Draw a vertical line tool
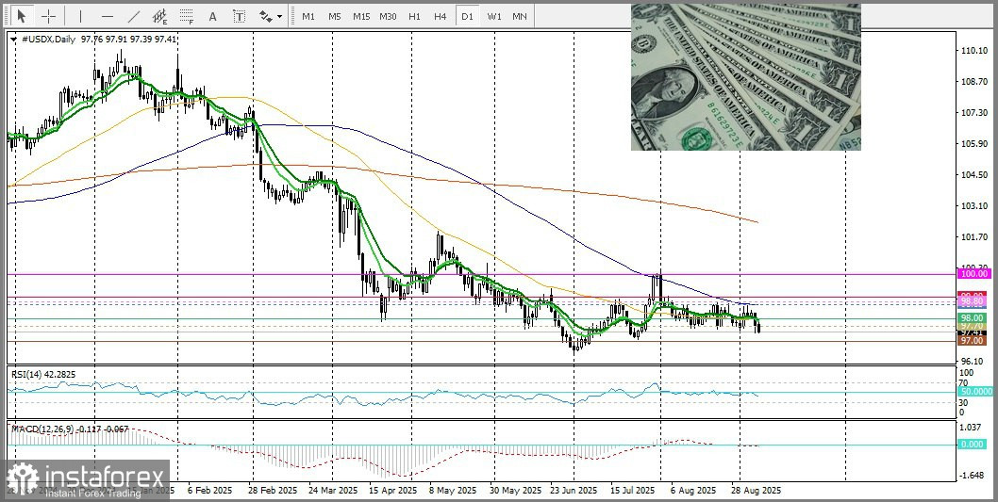The height and width of the screenshot is (502, 998). [x=80, y=16]
